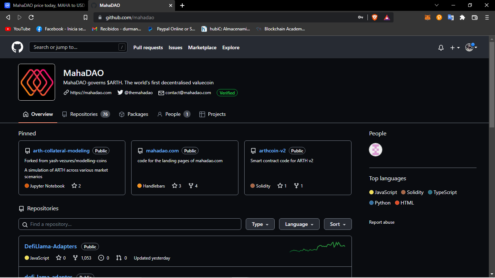Click the Brave Shields lion icon

pos(375,17)
